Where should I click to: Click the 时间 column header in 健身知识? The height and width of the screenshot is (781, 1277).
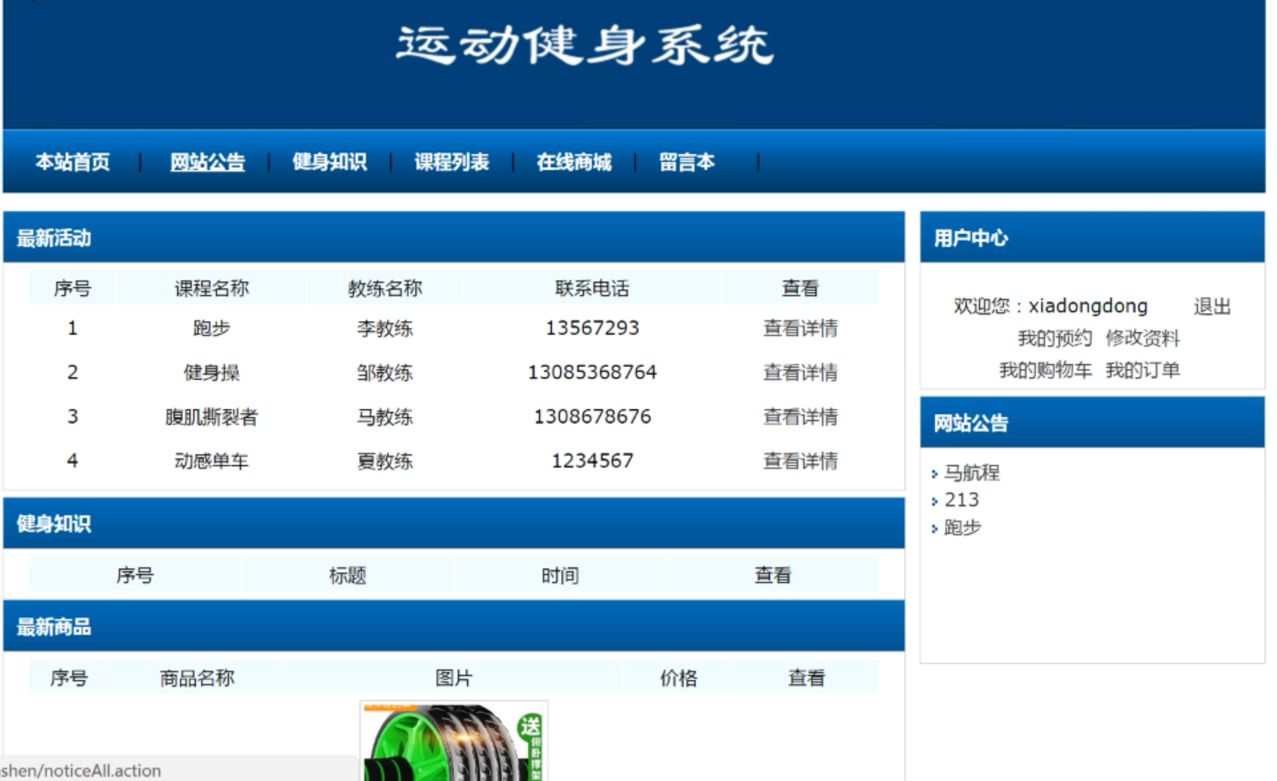click(x=560, y=576)
